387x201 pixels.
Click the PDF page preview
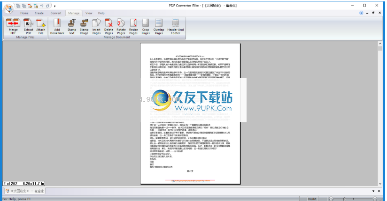190,113
